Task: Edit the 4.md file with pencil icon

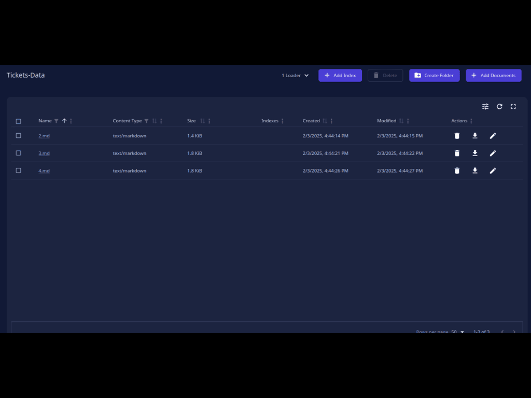Action: pos(493,170)
